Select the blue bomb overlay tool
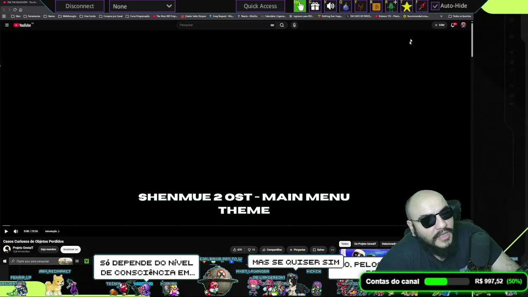Image resolution: width=528 pixels, height=297 pixels. 346,6
